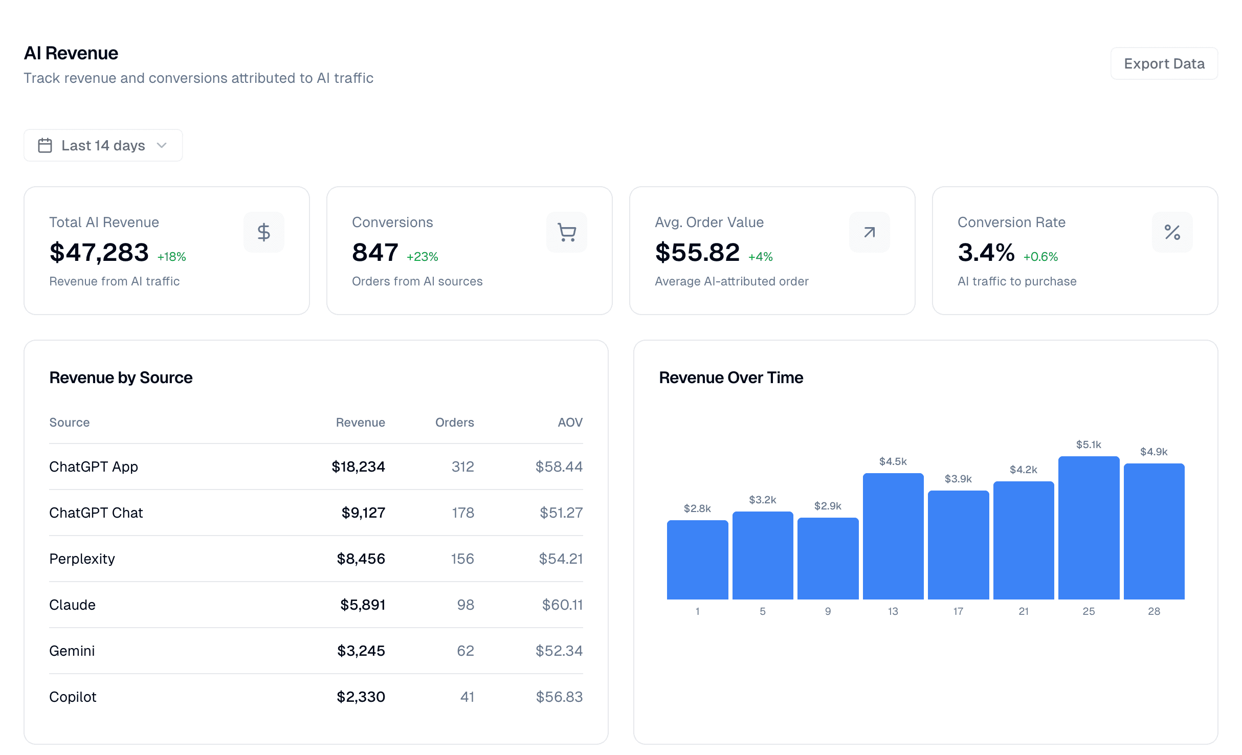This screenshot has height=755, width=1242.
Task: Click the +18% growth indicator
Action: pyautogui.click(x=172, y=257)
